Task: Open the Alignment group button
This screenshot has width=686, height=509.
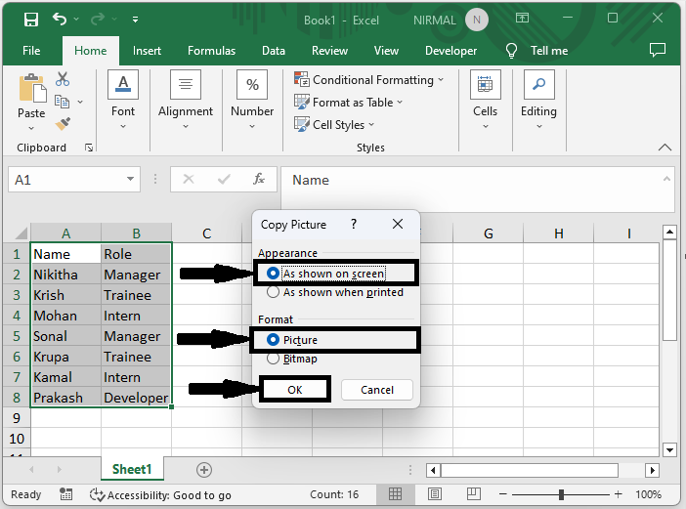Action: (186, 100)
